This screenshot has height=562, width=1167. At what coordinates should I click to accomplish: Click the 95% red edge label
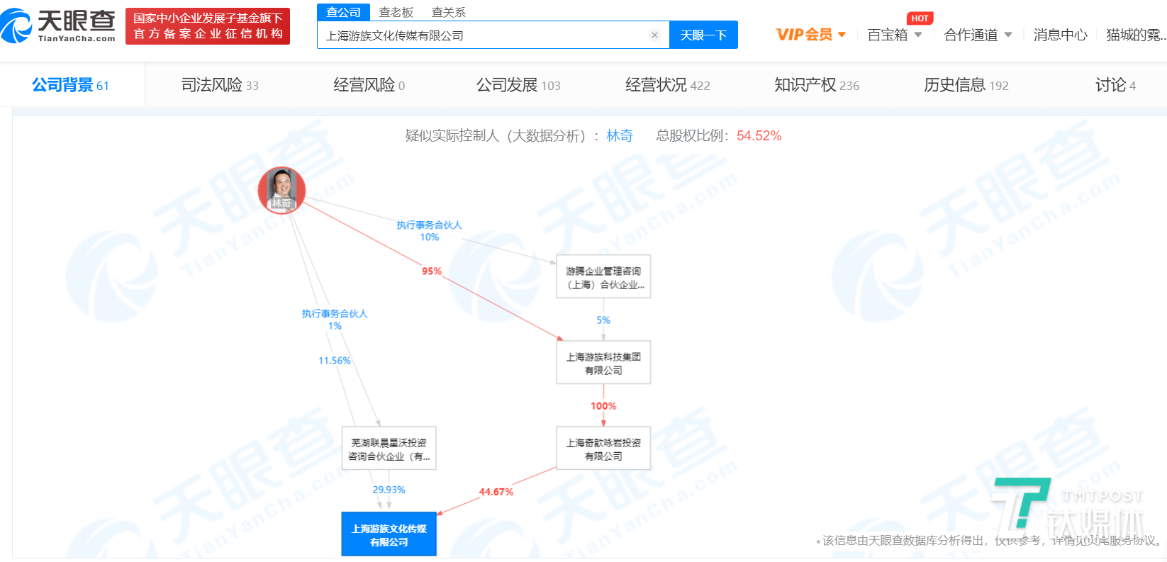pos(431,271)
